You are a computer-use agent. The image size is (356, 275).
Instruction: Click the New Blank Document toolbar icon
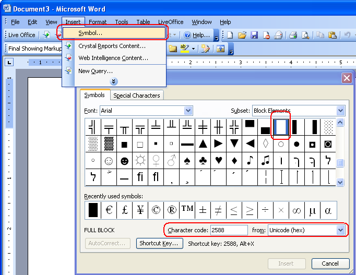click(230, 35)
